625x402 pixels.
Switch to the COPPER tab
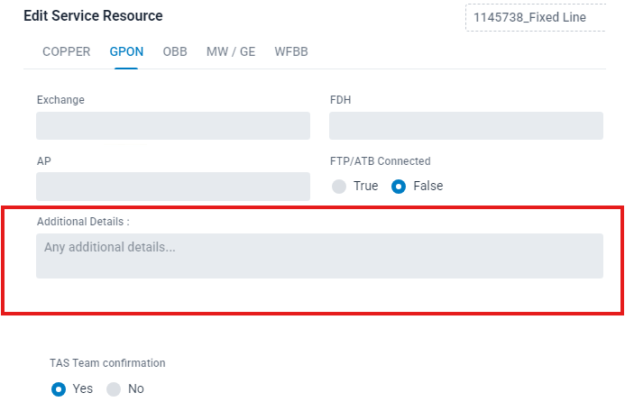pos(67,51)
